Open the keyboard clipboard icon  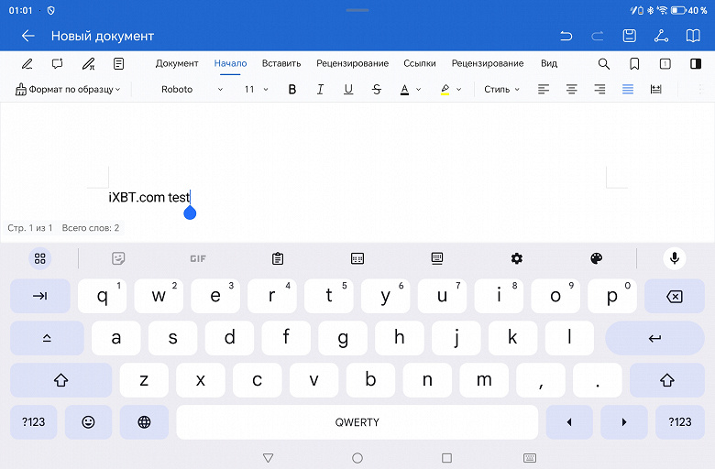[x=278, y=258]
